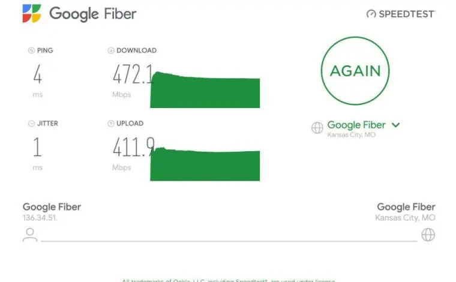456x282 pixels.
Task: Click the 472.1 download speed value
Action: [x=133, y=74]
